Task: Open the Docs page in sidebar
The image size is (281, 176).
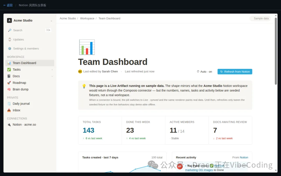Action: [x=30, y=76]
